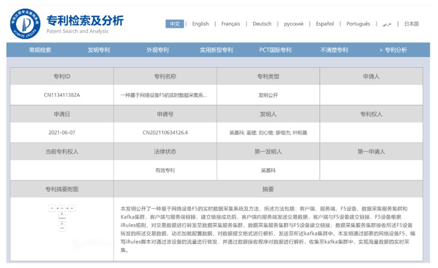Screen dimensions: 438x268
Task: Select patent name starting 一种基于网络设备F5
Action: (164, 95)
